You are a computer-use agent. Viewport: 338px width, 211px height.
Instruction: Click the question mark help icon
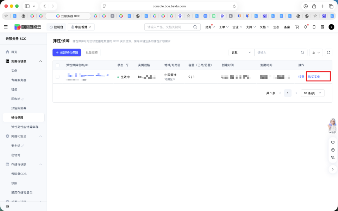pyautogui.click(x=333, y=150)
